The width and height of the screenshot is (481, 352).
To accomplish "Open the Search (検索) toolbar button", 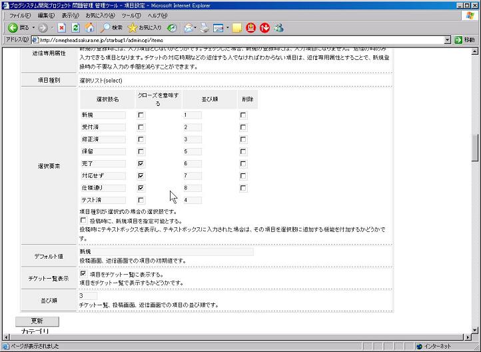I will coord(111,28).
